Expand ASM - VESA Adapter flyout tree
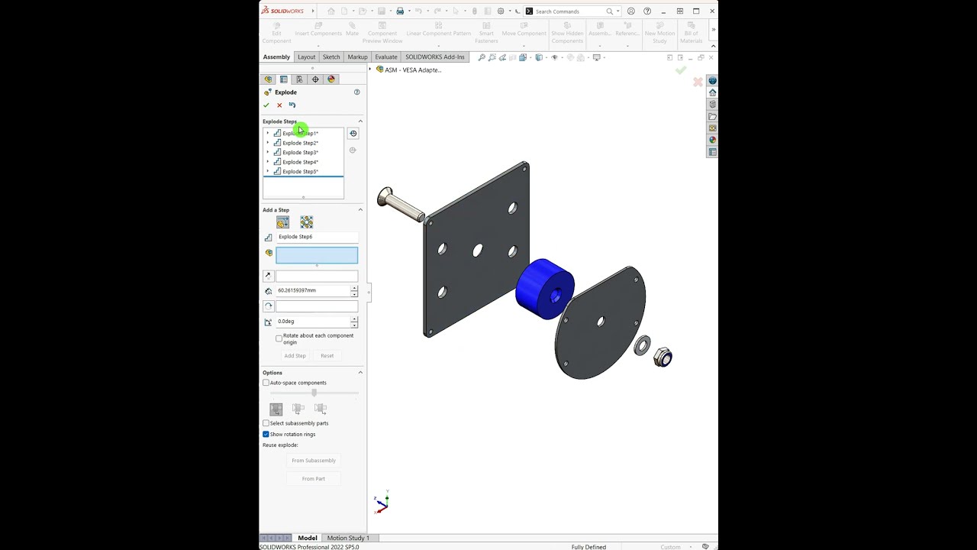Viewport: 977px width, 550px height. [x=371, y=70]
